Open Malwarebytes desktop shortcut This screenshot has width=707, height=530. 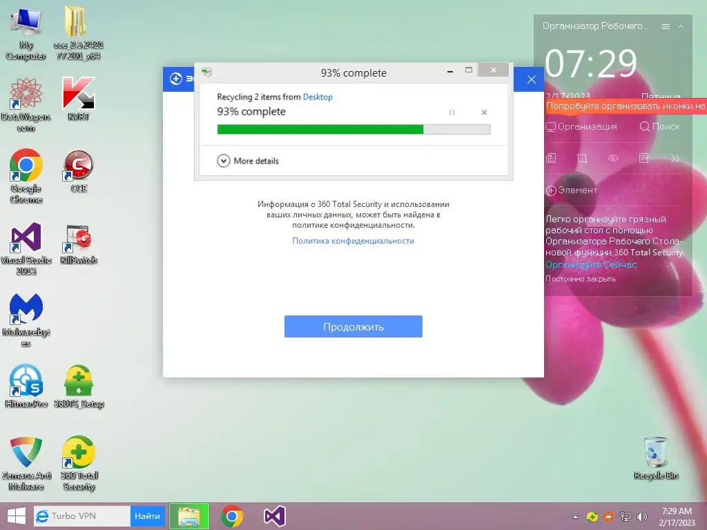pyautogui.click(x=26, y=320)
